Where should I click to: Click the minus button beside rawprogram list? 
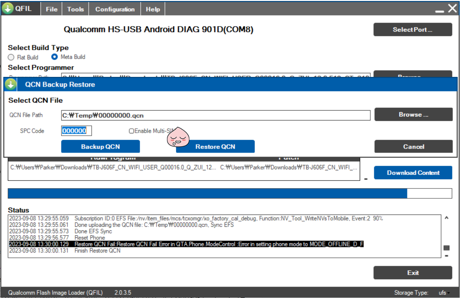pos(366,179)
